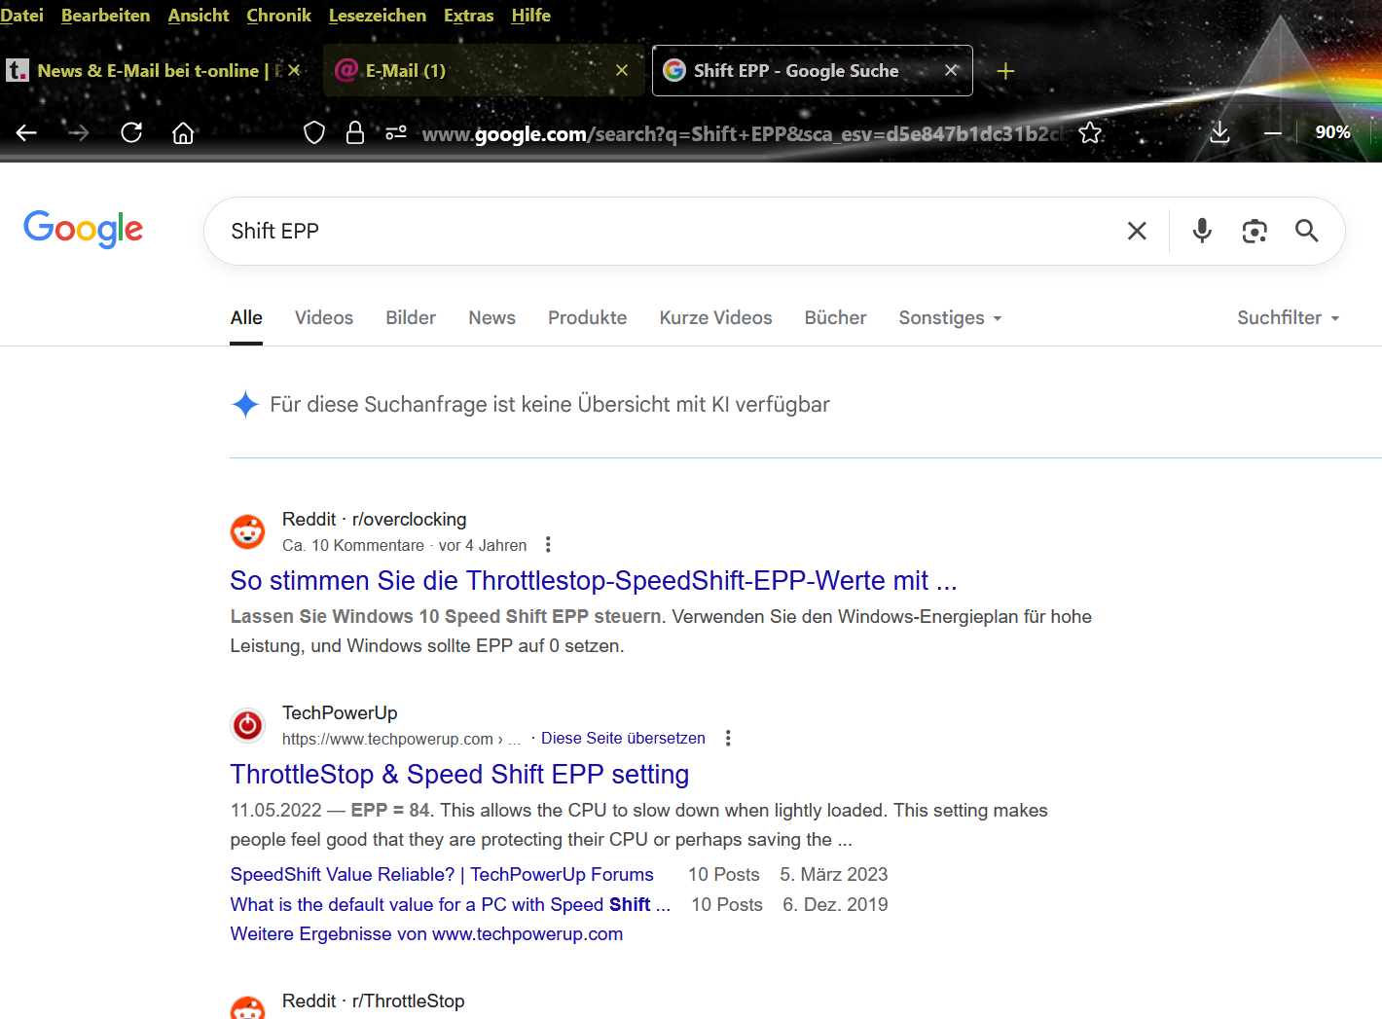Screen dimensions: 1382x1019
Task: Start voice search with microphone
Action: (x=1202, y=231)
